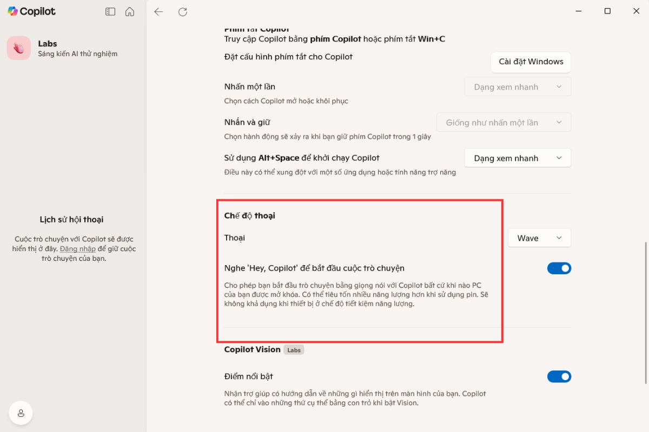
Task: Click the Lịch sử hội thoại heading
Action: (71, 220)
